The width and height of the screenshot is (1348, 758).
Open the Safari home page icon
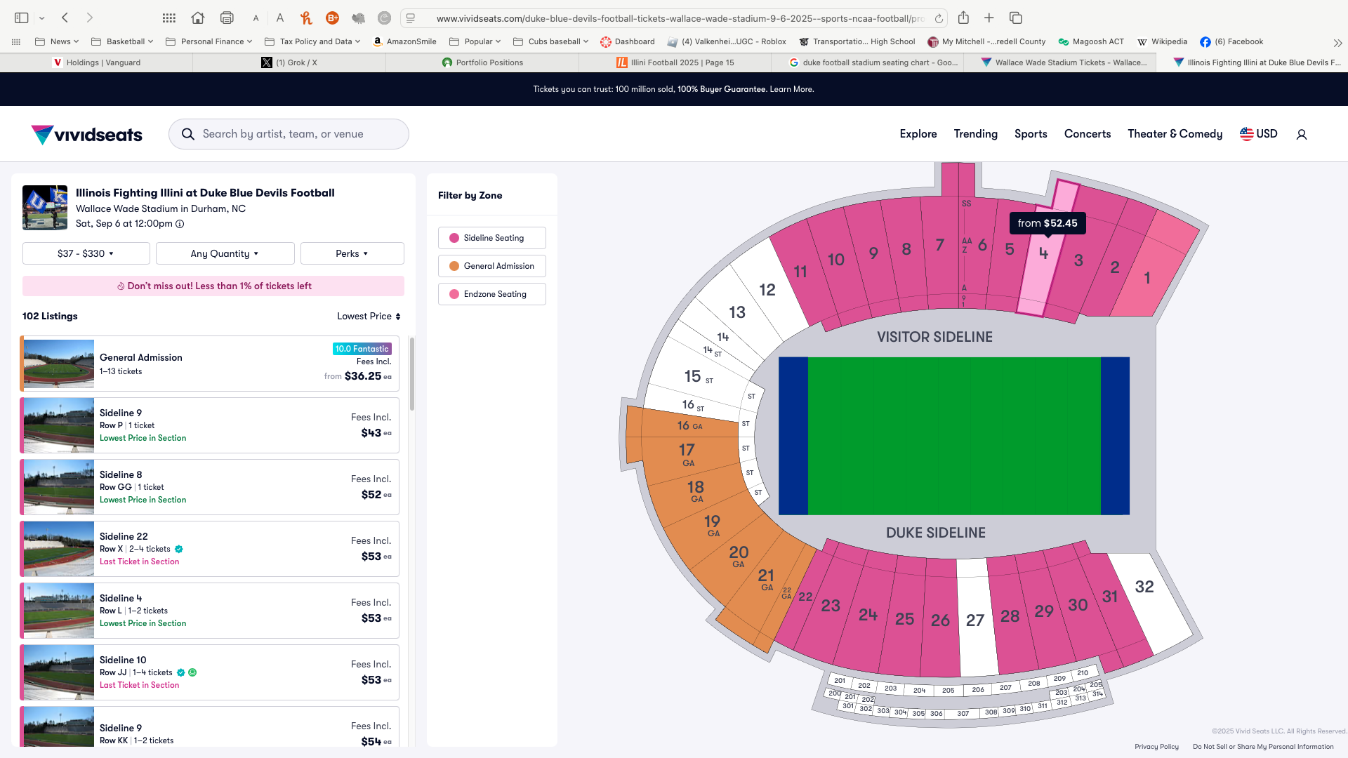click(198, 18)
